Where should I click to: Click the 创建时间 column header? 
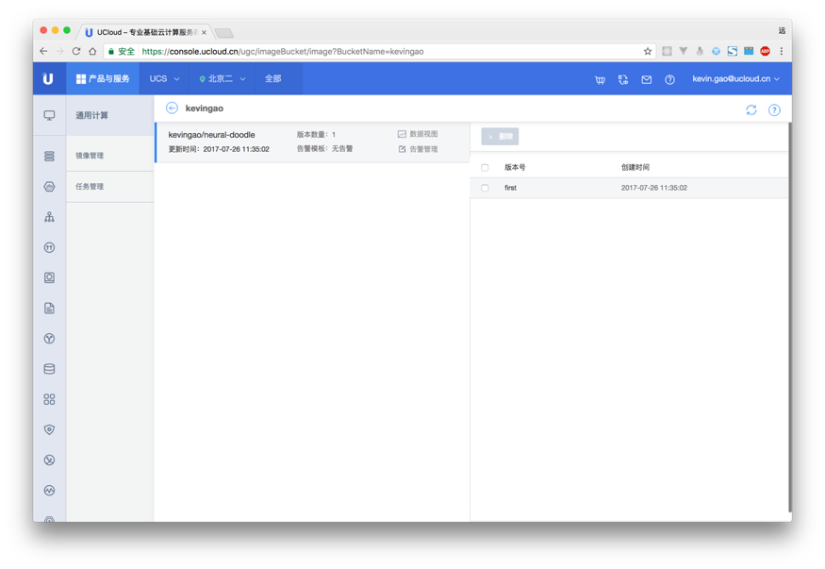(635, 167)
